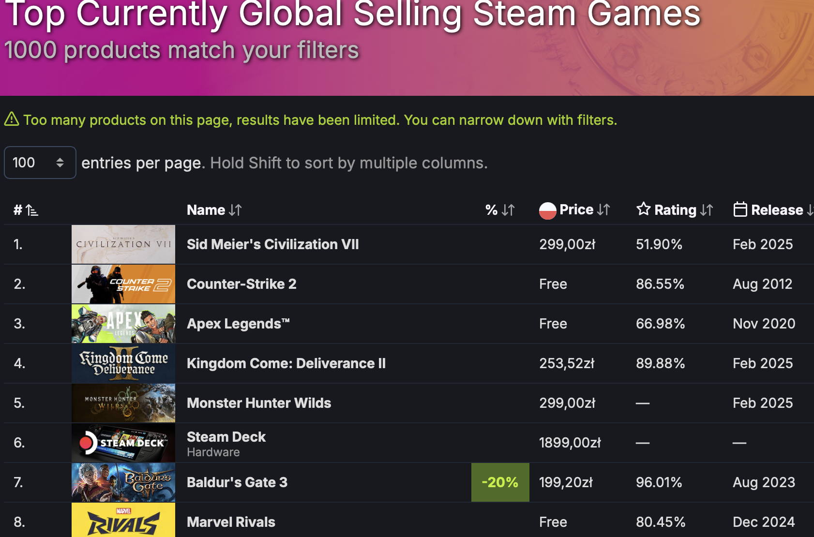Click the Poland flag price icon
This screenshot has height=537, width=814.
[x=547, y=210]
